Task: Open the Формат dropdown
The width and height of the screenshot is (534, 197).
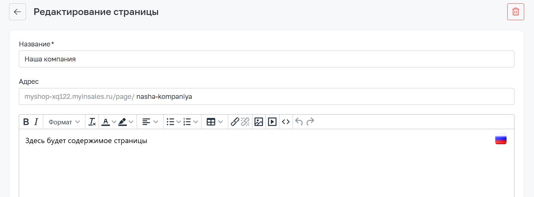Action: pyautogui.click(x=64, y=122)
